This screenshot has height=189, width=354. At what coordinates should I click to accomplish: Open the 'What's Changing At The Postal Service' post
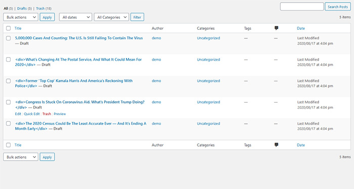pyautogui.click(x=78, y=62)
